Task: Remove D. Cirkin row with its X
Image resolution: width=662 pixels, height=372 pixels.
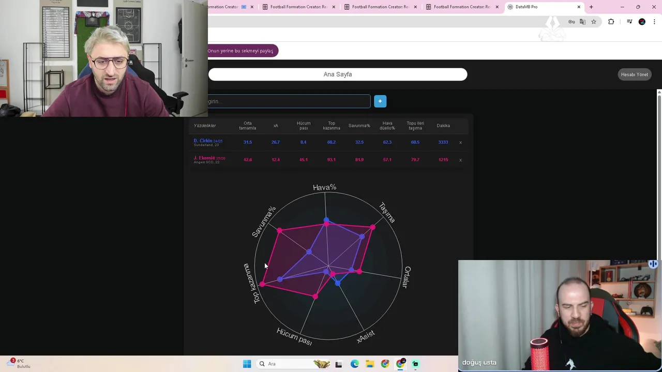Action: [460, 143]
